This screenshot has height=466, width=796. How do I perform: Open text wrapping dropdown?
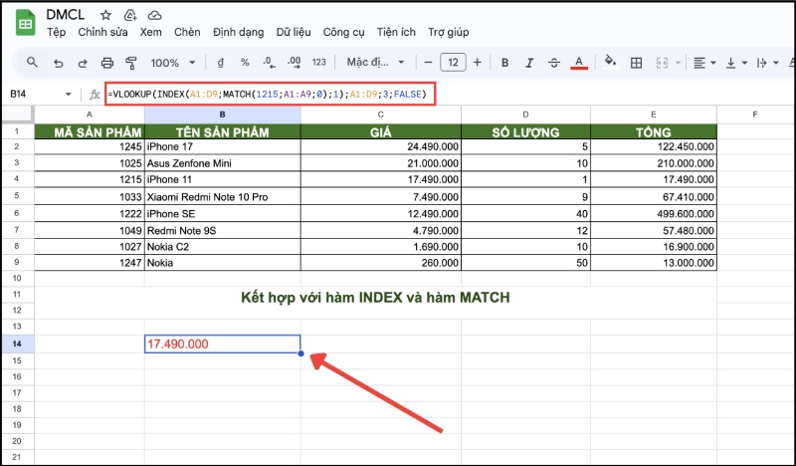point(767,63)
